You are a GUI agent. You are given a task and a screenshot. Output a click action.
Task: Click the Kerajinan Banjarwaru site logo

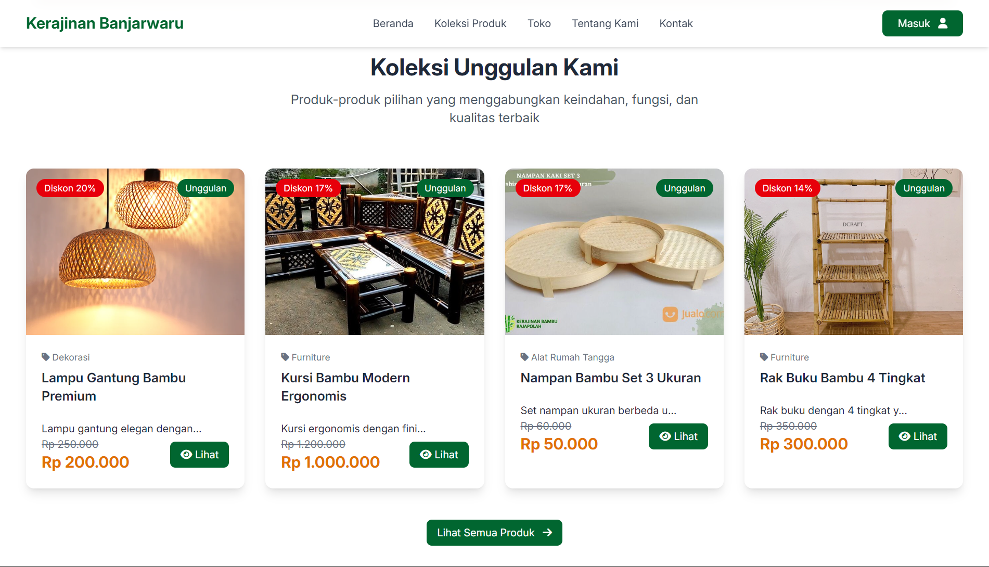point(105,23)
